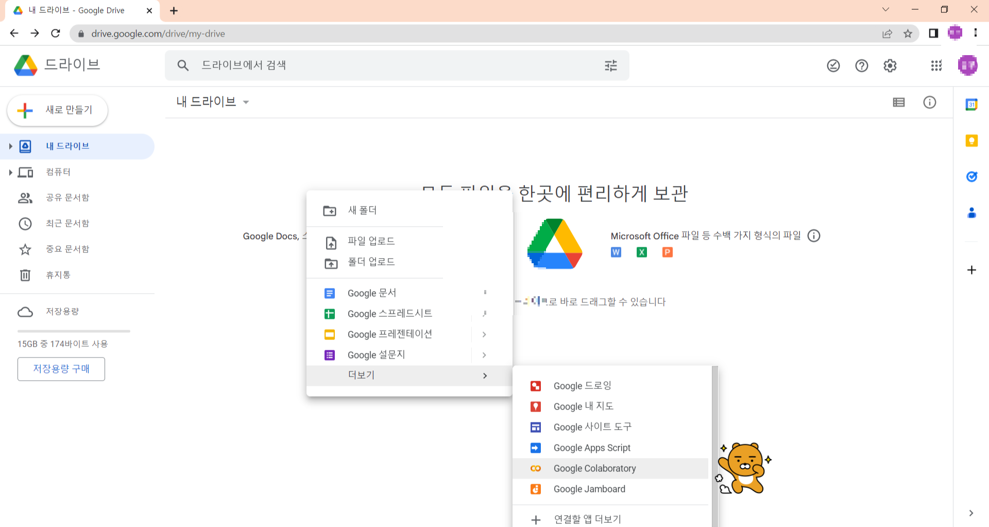989x527 pixels.
Task: Create a new Google 프레젠테이션
Action: [x=389, y=334]
